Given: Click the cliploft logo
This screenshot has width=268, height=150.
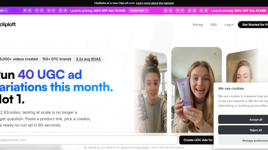Looking at the screenshot, I should pos(8,24).
